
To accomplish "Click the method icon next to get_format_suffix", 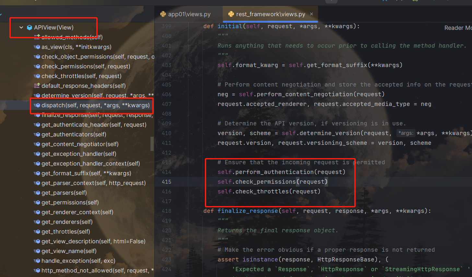I will [x=37, y=173].
